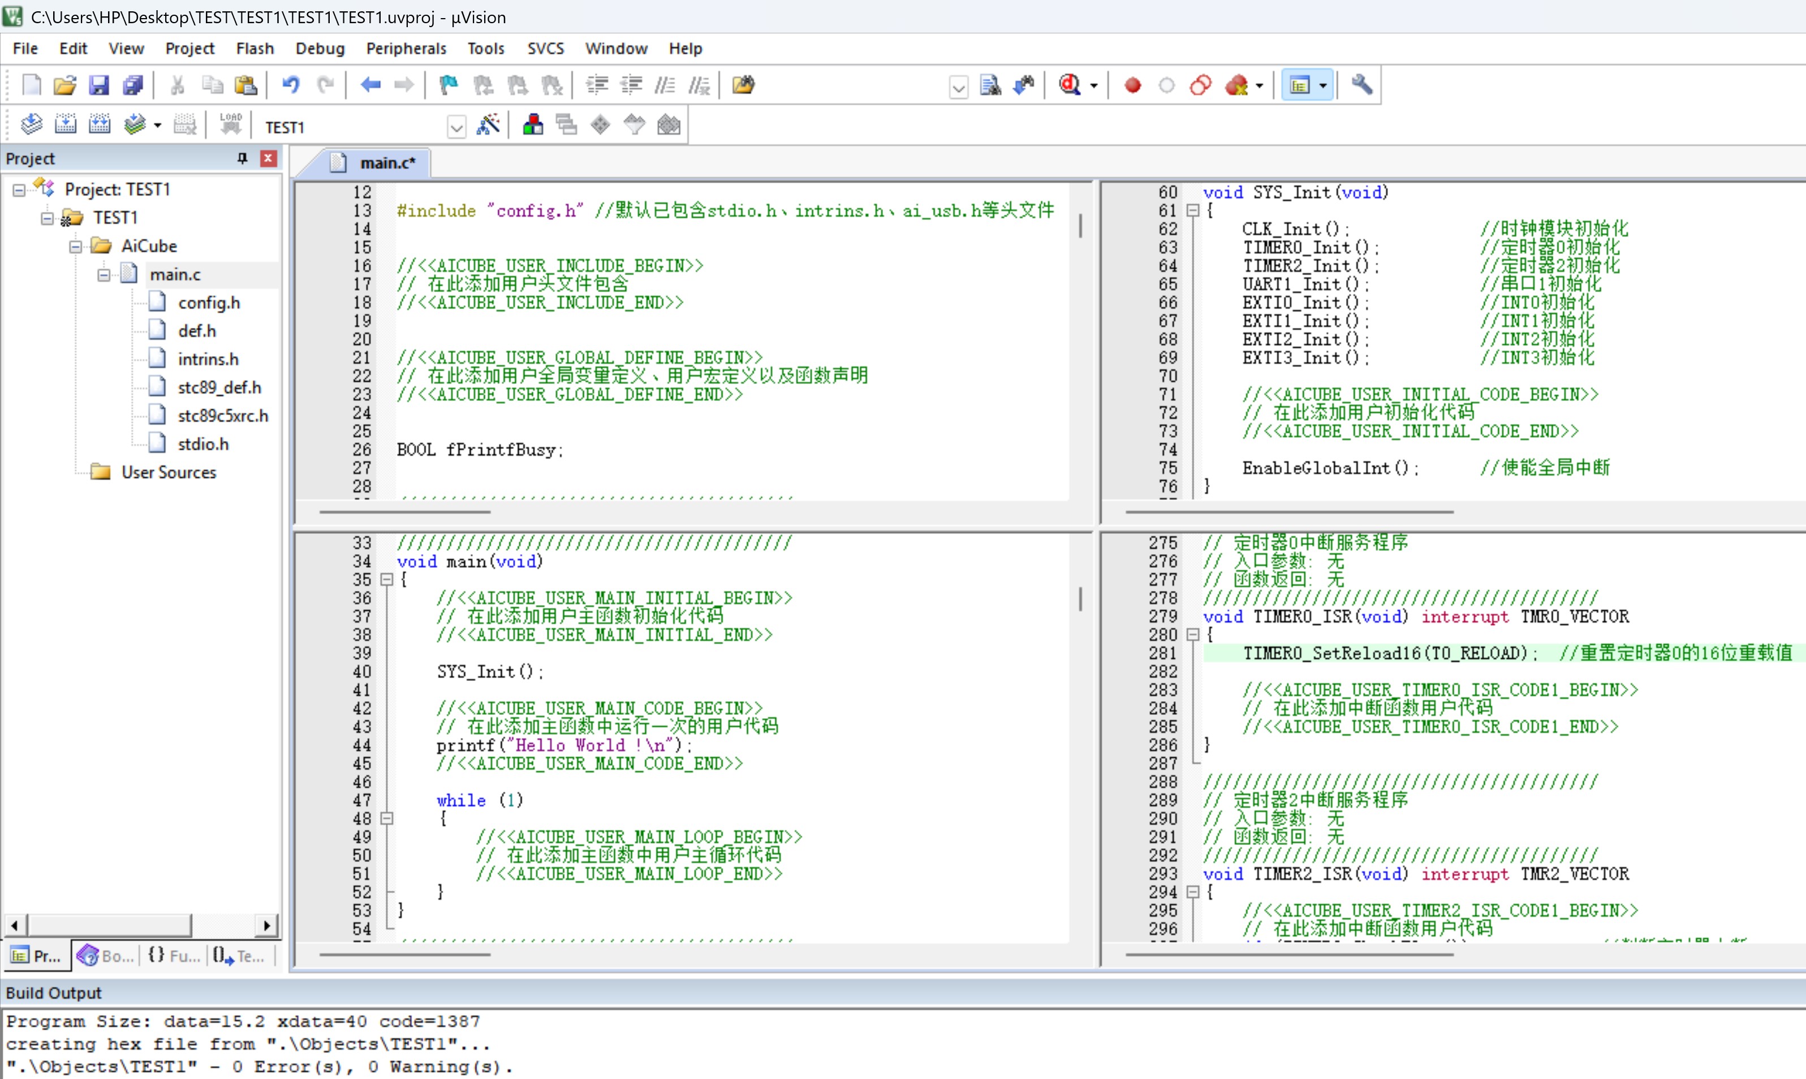Toggle the Project panel pin
1806x1079 pixels.
pyautogui.click(x=242, y=158)
